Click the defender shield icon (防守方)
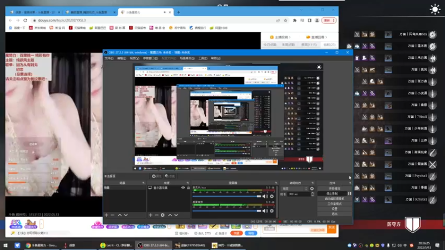 412,224
